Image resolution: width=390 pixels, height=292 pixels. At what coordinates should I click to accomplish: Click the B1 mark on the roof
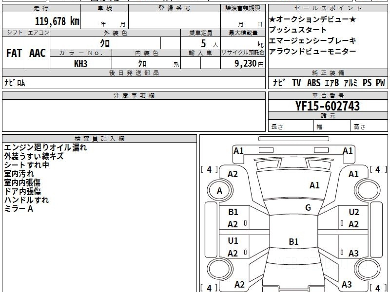tap(294, 242)
